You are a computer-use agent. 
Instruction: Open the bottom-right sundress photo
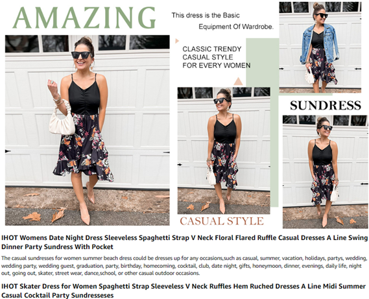(326, 172)
